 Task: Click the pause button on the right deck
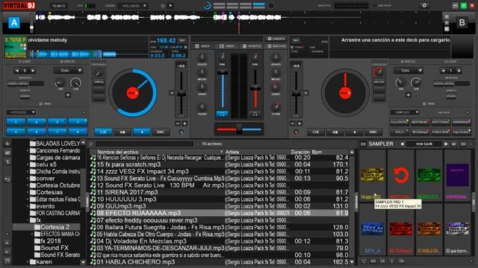(x=335, y=133)
